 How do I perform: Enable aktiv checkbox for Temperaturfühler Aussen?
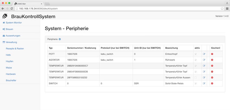[x=195, y=78]
